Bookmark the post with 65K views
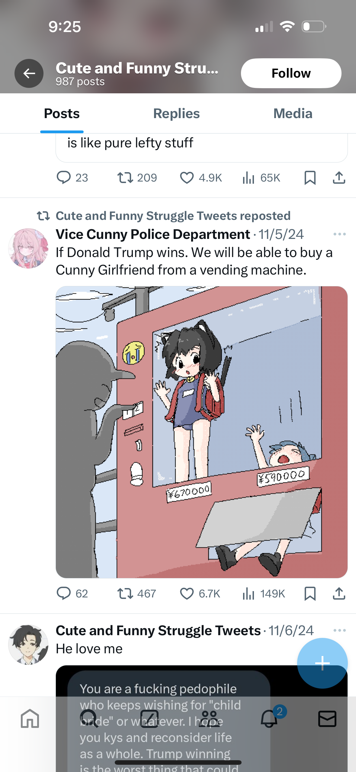356x772 pixels. [x=310, y=178]
